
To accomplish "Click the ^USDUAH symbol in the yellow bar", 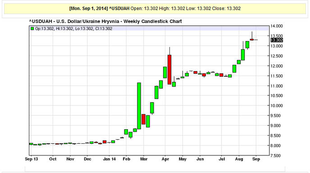I will click(x=119, y=9).
